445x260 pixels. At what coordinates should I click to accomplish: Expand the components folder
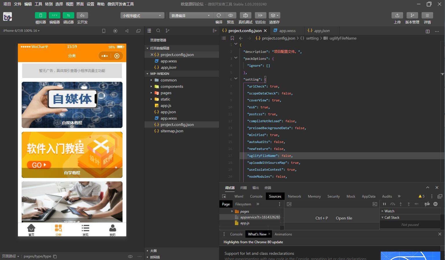[x=172, y=86]
